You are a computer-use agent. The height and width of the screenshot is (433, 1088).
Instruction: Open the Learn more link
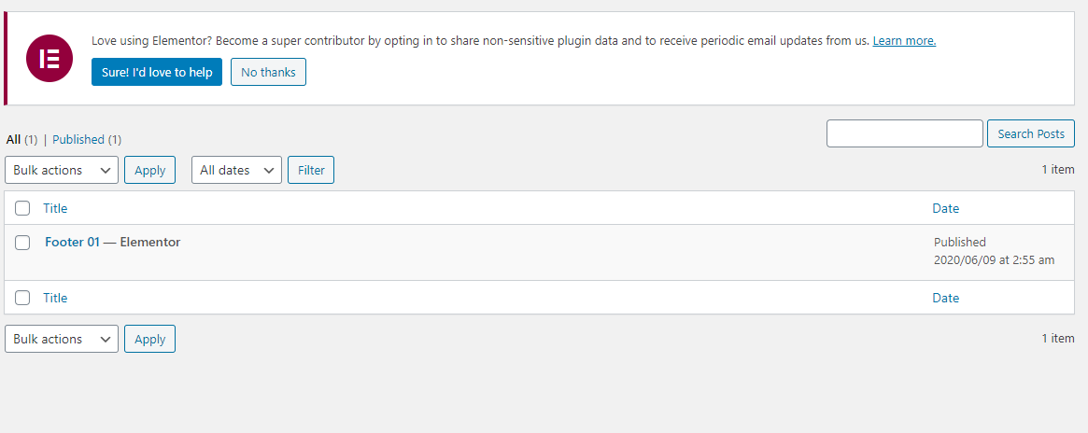[904, 40]
